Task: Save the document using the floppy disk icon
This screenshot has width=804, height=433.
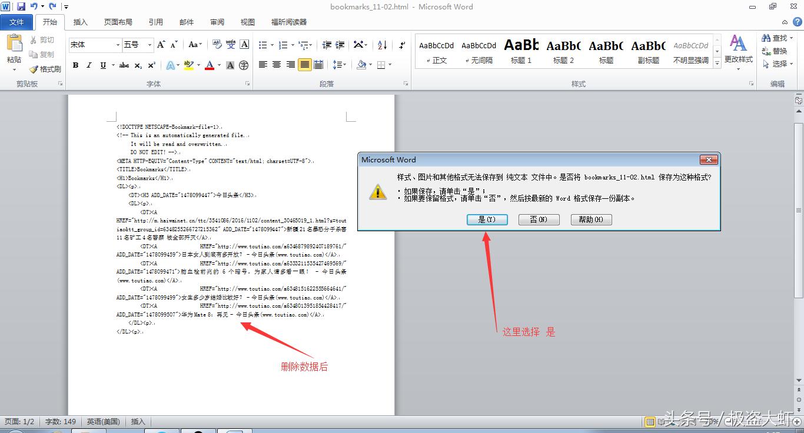Action: [x=21, y=6]
